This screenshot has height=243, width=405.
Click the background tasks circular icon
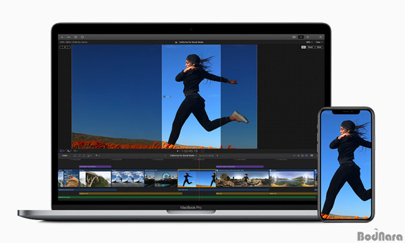click(76, 37)
